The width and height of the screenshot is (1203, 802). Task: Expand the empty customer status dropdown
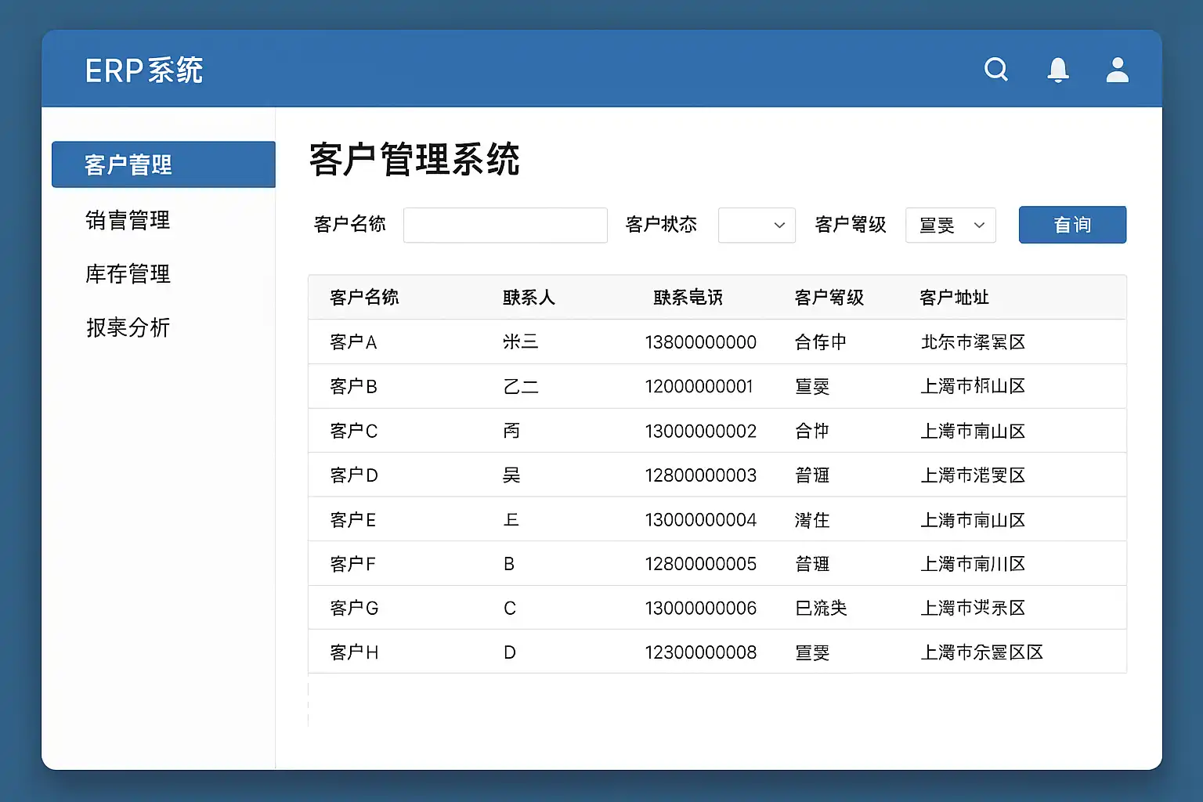point(757,226)
